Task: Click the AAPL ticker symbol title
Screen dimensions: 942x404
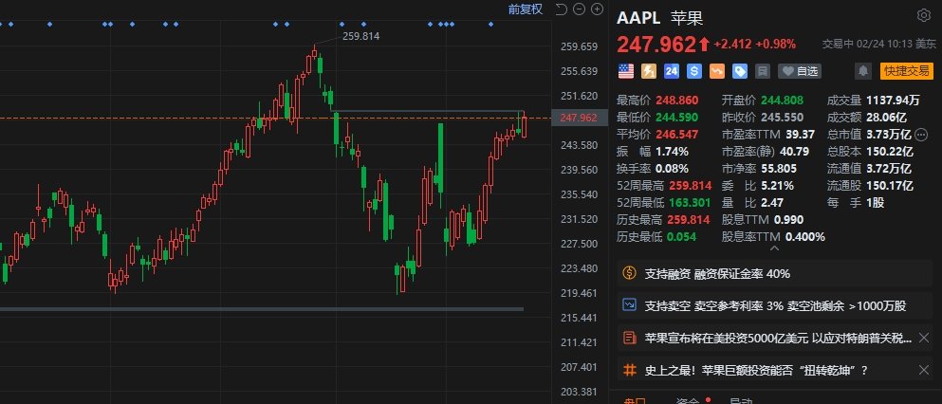Action: click(638, 17)
